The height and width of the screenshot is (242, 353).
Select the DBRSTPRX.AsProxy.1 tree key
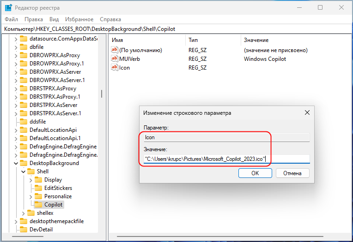coord(55,97)
